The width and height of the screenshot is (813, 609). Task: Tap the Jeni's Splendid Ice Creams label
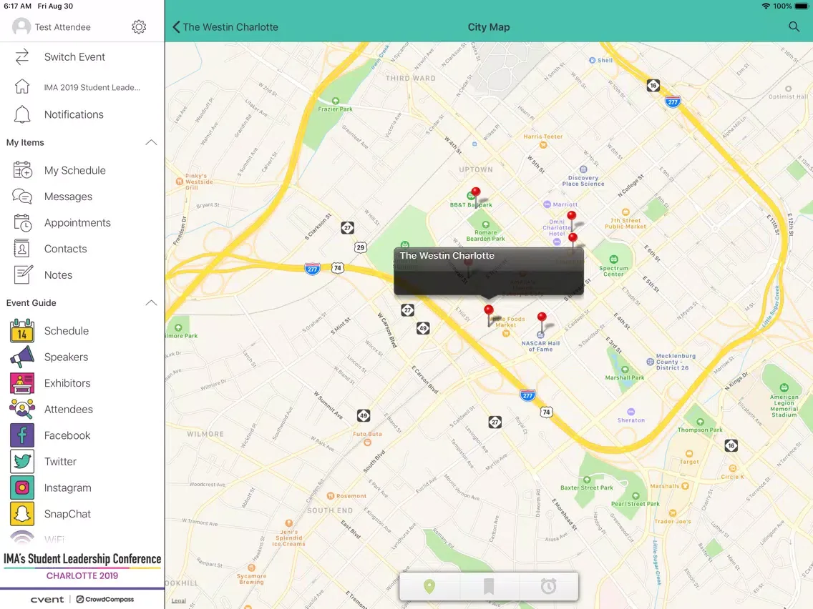(x=289, y=538)
